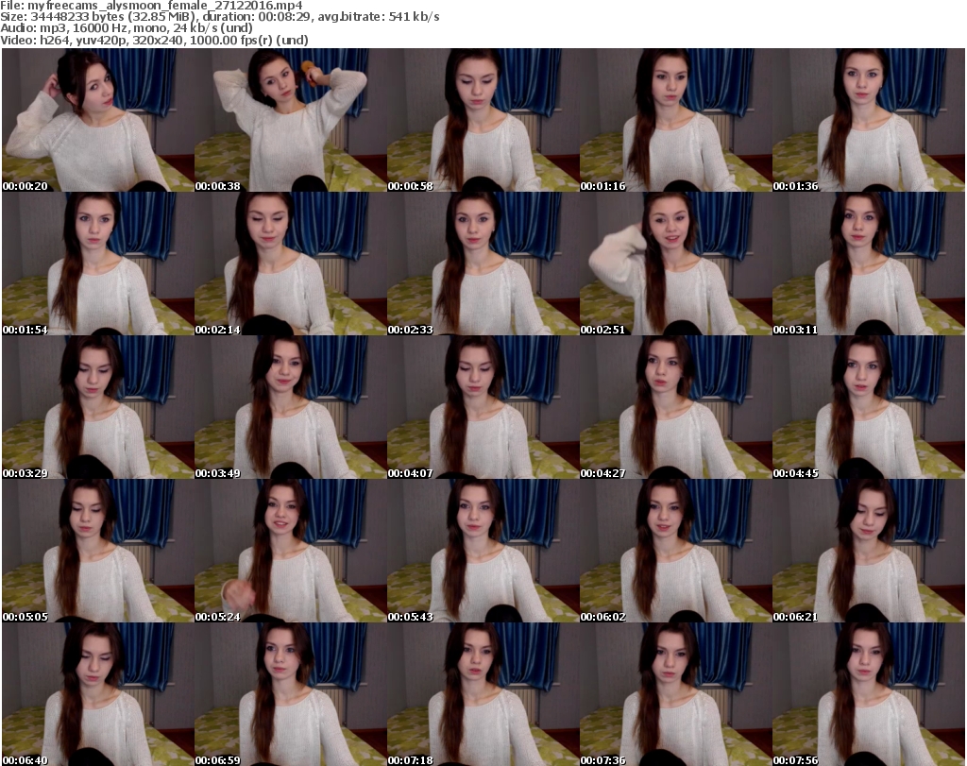Viewport: 967px width, 766px height.
Task: Pick the frame marked 00:07:36
Action: (676, 694)
